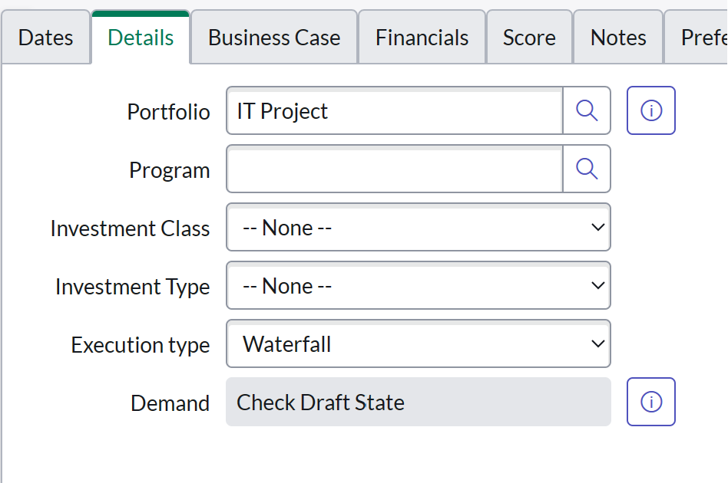Select the search icon in the Portfolio row

coord(587,110)
